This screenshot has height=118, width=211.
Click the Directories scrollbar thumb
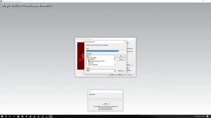(x=115, y=59)
